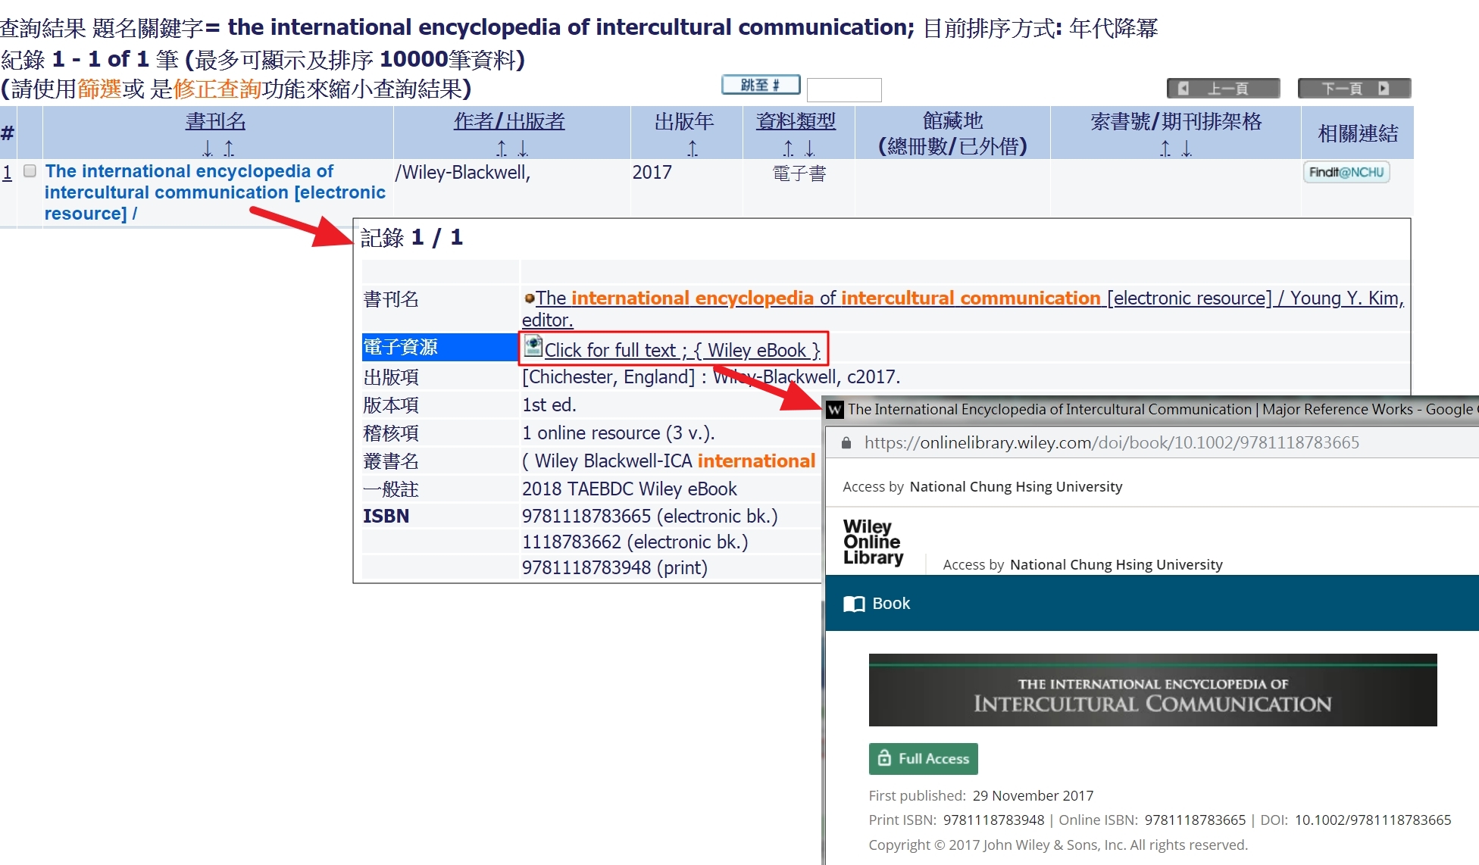This screenshot has width=1479, height=865.
Task: Click the 跳至 # jump button
Action: (761, 85)
